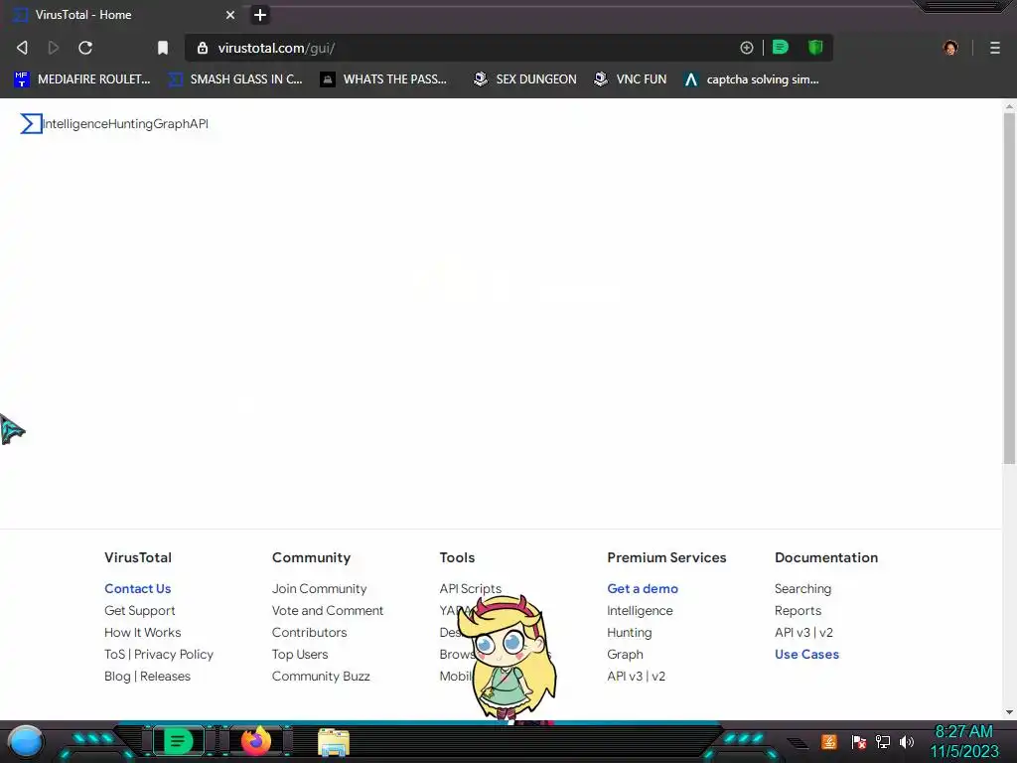Open File Explorer from taskbar
The height and width of the screenshot is (763, 1017).
[334, 742]
